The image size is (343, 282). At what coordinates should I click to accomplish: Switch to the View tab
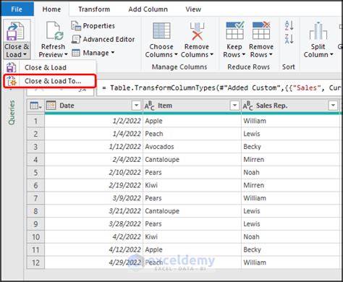coord(193,9)
